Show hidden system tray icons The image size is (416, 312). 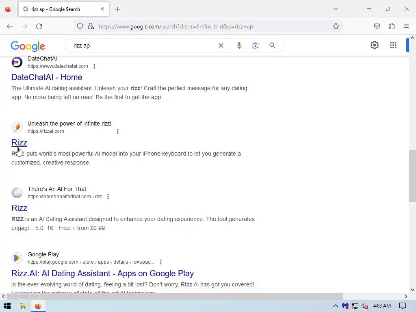click(335, 306)
